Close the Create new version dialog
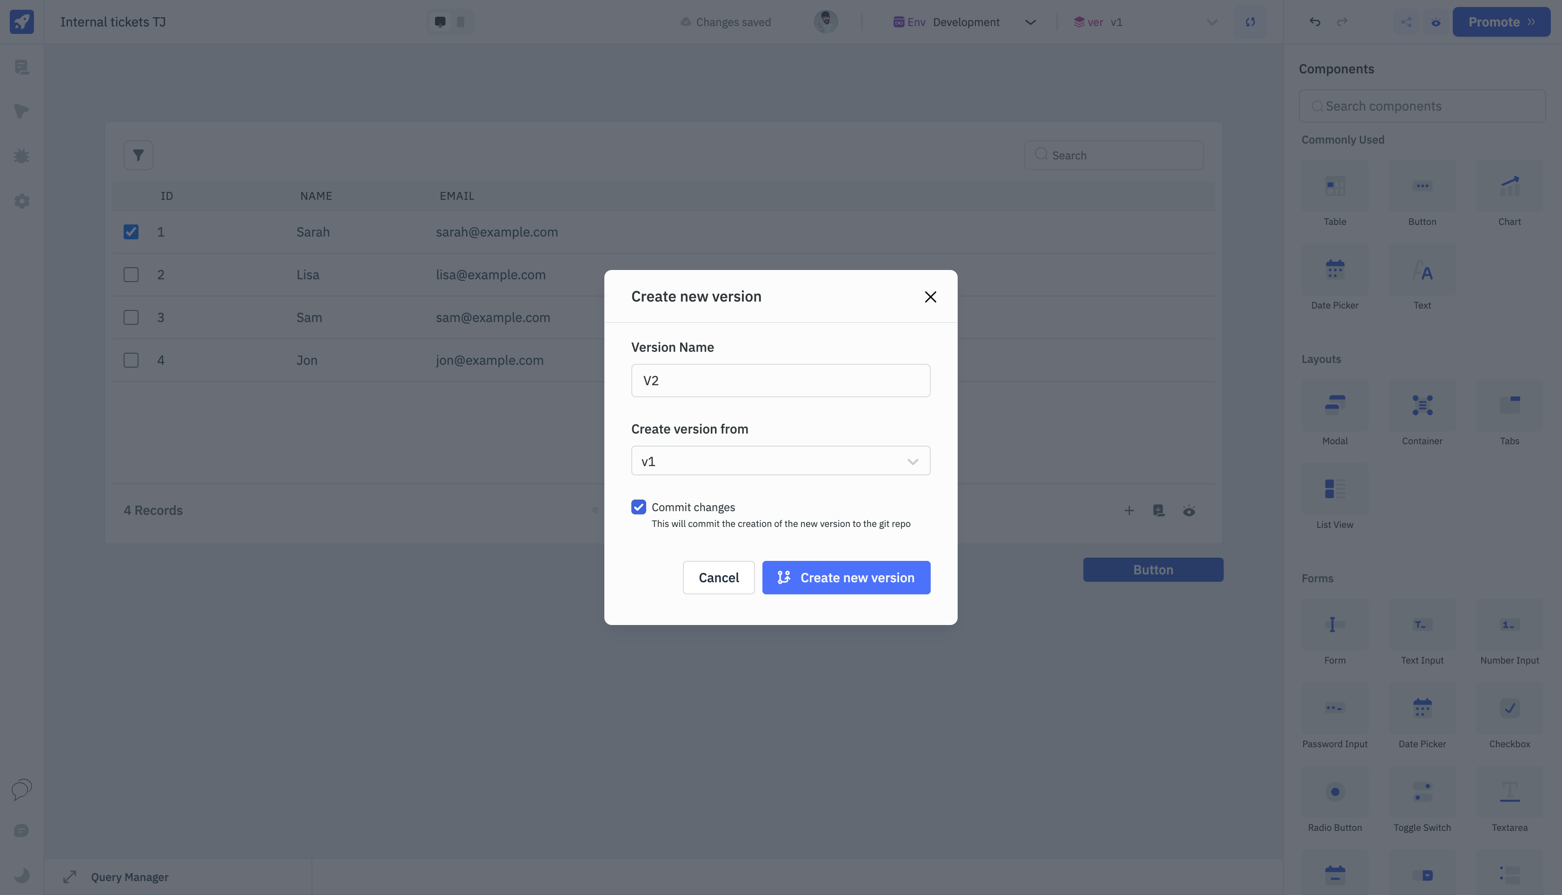The image size is (1562, 895). pos(930,297)
